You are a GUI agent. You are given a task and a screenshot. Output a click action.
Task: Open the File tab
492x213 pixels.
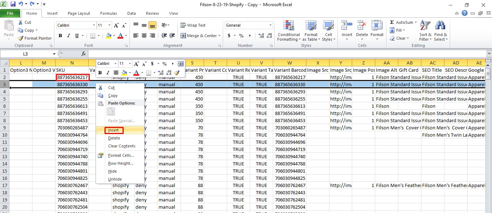[x=10, y=13]
